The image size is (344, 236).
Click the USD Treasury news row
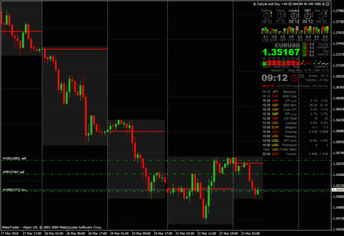point(295,136)
